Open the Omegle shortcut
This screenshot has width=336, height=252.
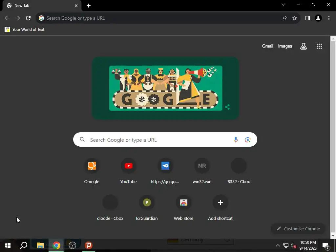92,171
